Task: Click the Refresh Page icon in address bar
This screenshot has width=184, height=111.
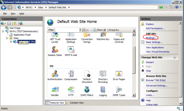Action: click(x=161, y=7)
